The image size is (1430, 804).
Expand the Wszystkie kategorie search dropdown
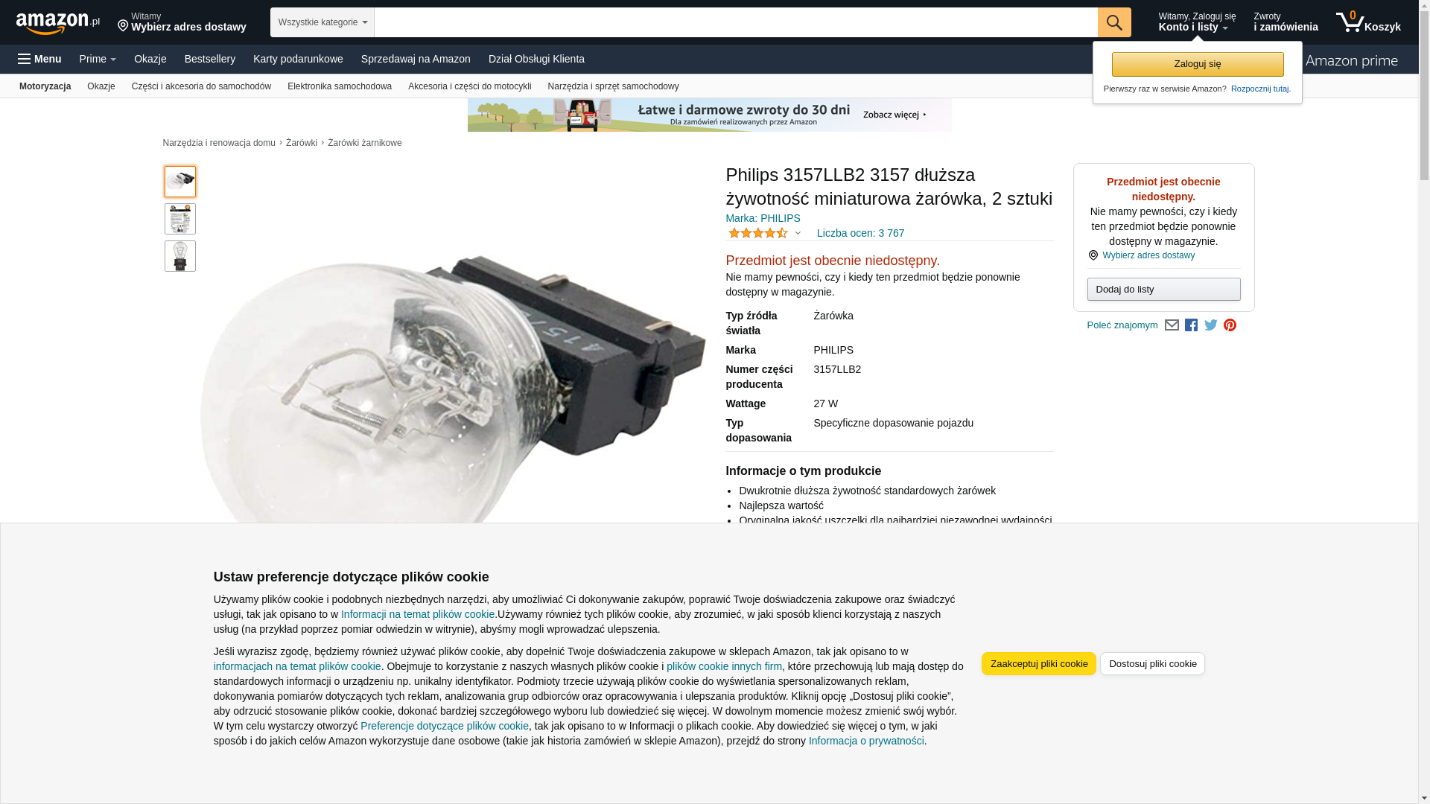(x=322, y=22)
